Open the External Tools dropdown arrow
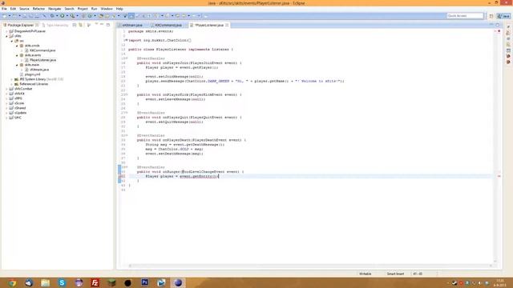The height and width of the screenshot is (288, 513). click(x=77, y=16)
